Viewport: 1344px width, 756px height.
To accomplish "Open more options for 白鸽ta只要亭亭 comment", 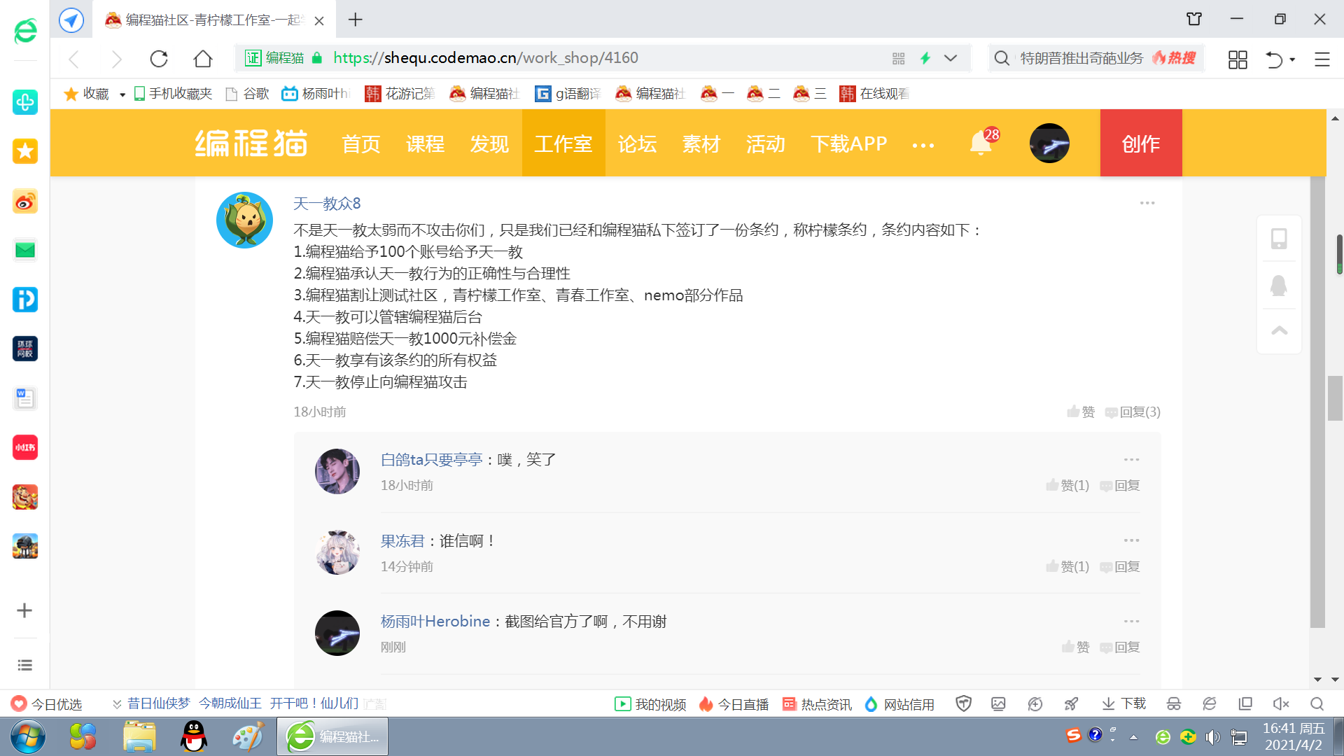I will [x=1132, y=460].
